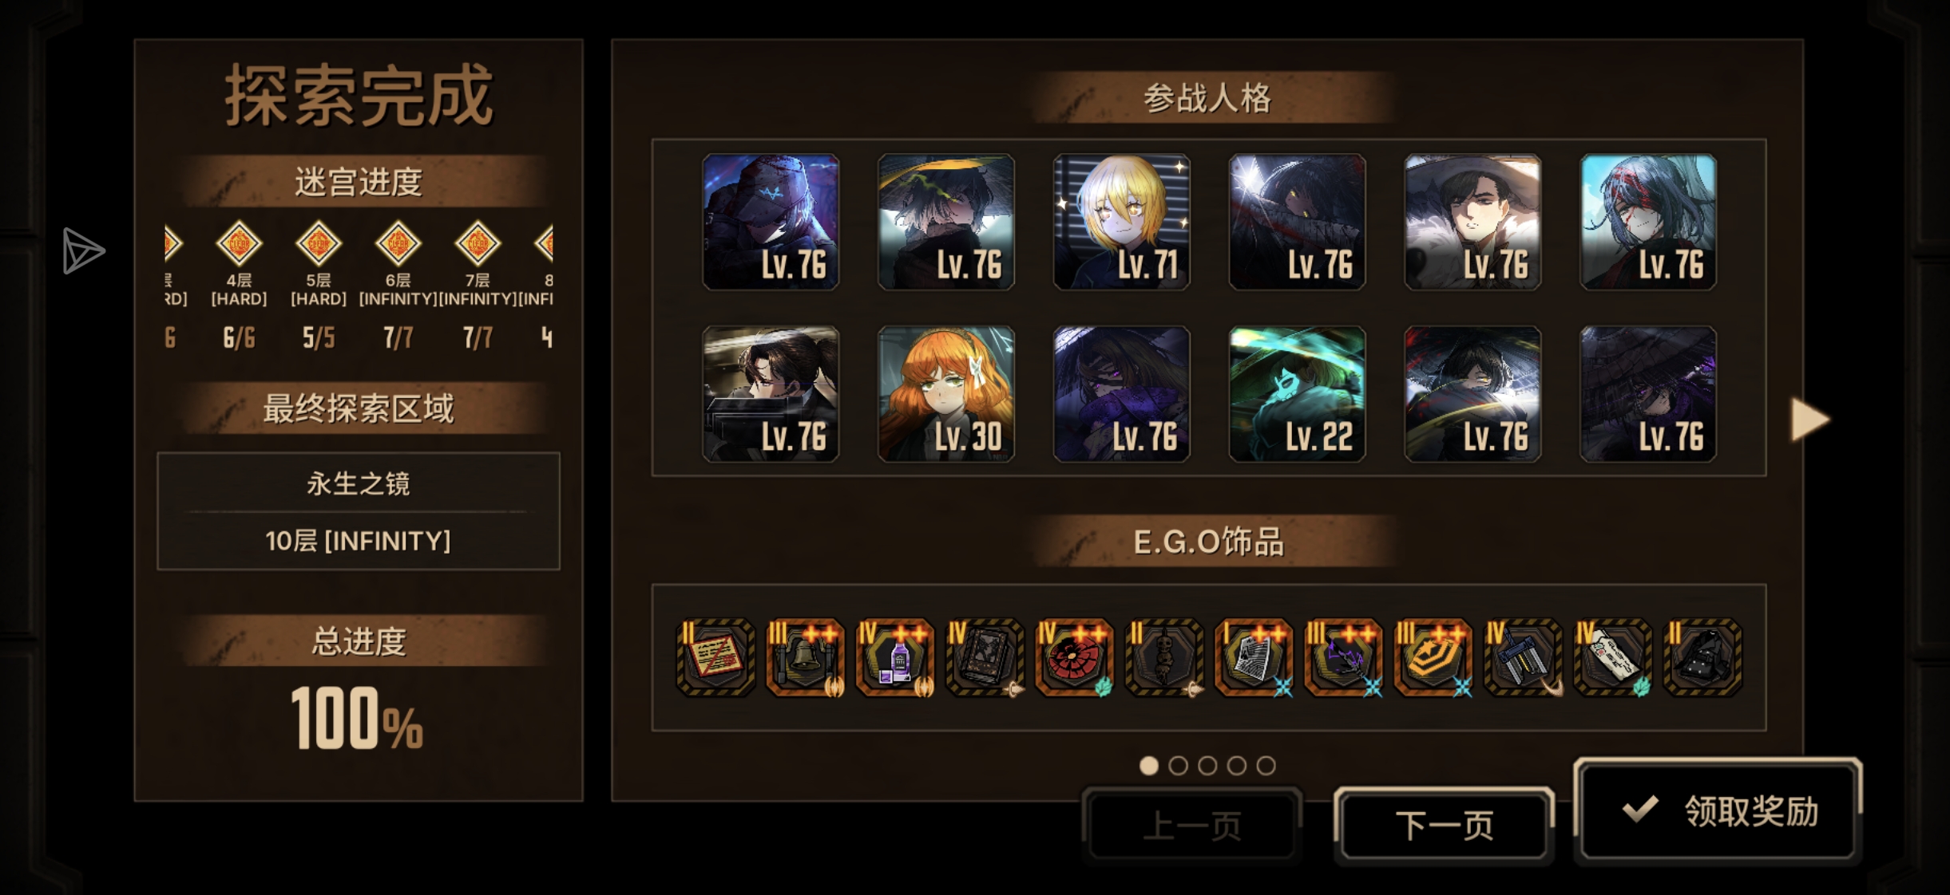Expand the next identities page with the right arrow
The width and height of the screenshot is (1950, 895).
tap(1809, 419)
